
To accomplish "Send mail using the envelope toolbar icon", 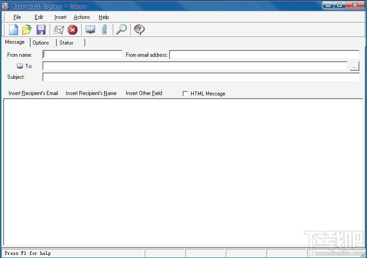I will pos(58,30).
